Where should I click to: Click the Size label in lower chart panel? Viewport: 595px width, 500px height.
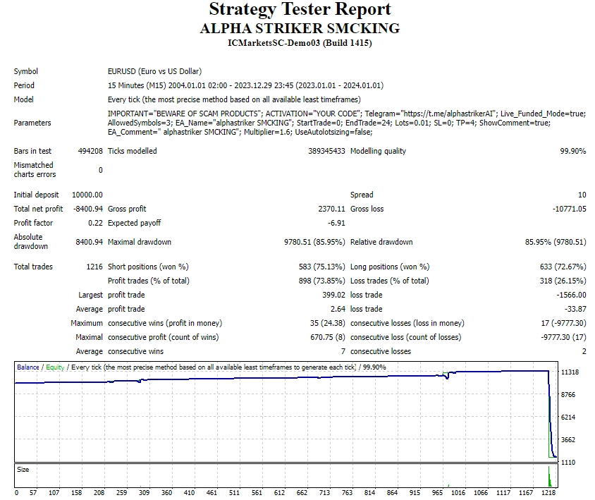click(23, 470)
